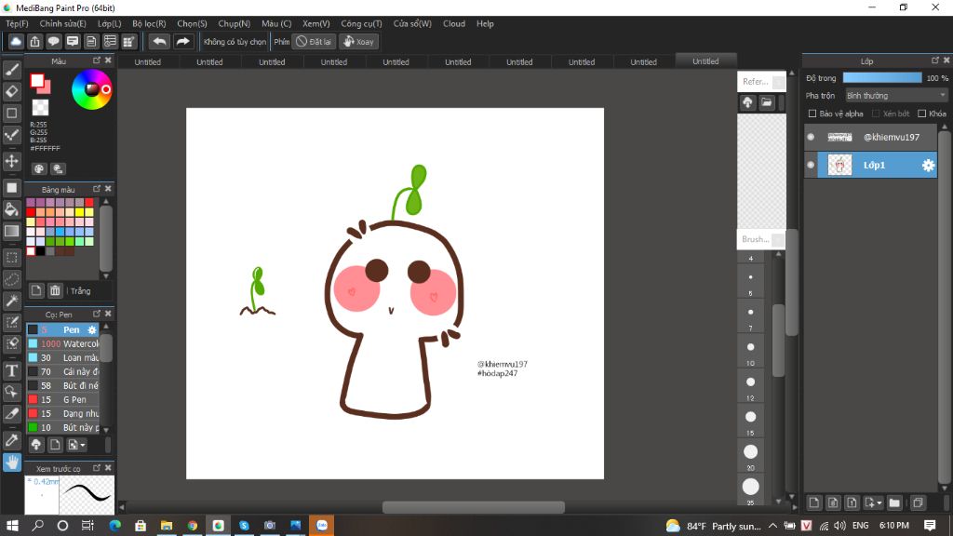This screenshot has height=536, width=953.
Task: Select the transparent color swatch
Action: pyautogui.click(x=40, y=108)
